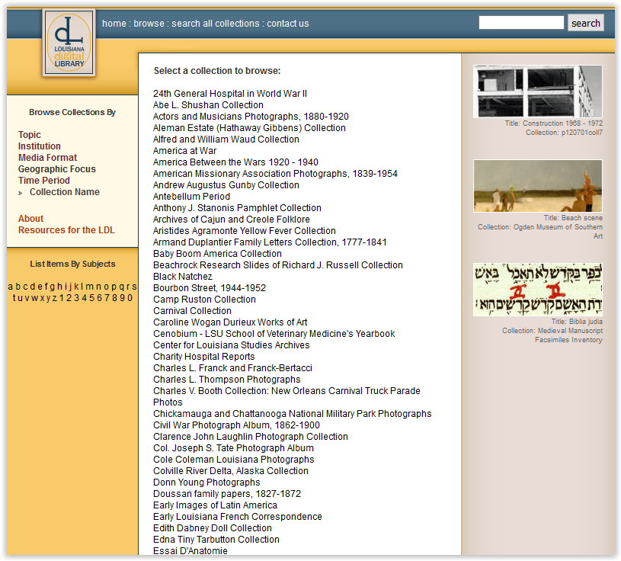Screen dimensions: 621x561
Task: Browse collections by Topic
Action: [30, 135]
